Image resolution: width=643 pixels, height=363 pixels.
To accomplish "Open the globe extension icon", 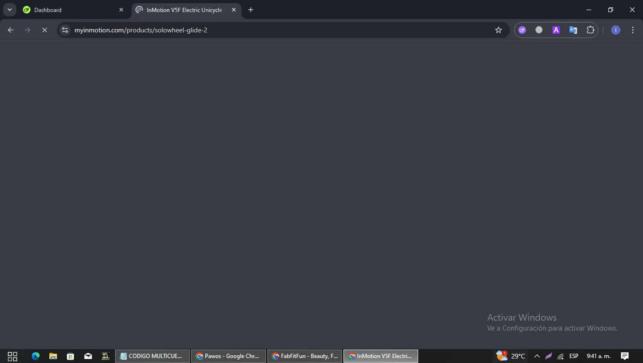I will 539,30.
